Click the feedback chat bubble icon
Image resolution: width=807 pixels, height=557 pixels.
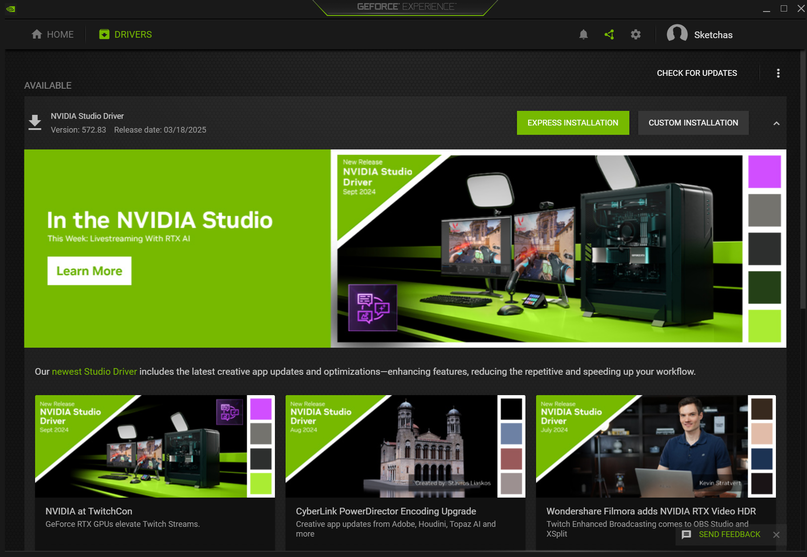[x=686, y=534]
